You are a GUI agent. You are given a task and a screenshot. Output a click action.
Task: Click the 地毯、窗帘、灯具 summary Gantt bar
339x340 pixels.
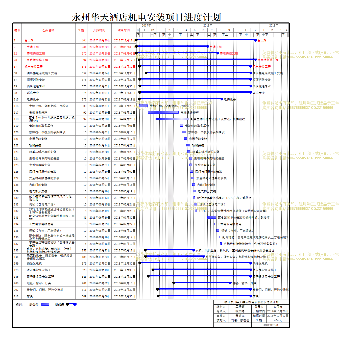(x=202, y=283)
